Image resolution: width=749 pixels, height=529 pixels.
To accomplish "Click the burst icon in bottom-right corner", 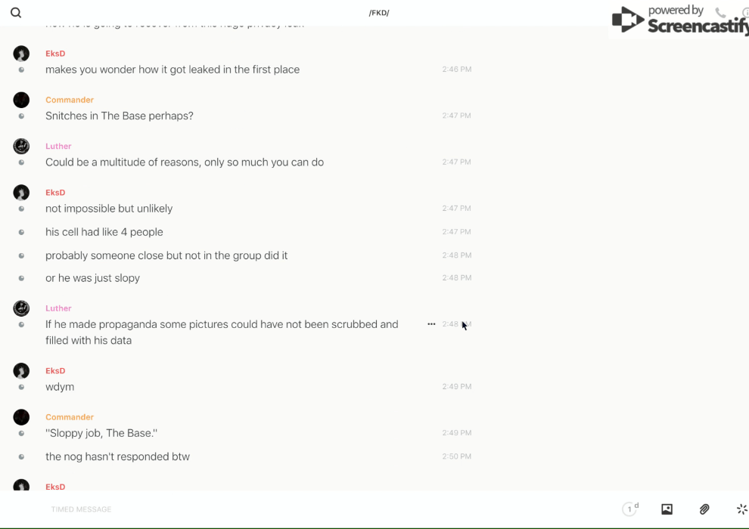I will pyautogui.click(x=741, y=509).
